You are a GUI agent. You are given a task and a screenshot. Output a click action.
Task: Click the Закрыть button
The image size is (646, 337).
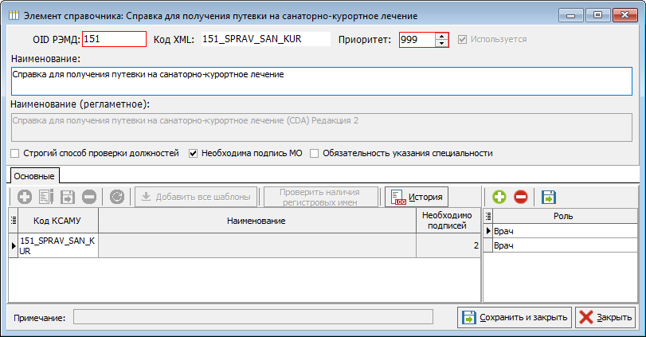click(x=605, y=317)
